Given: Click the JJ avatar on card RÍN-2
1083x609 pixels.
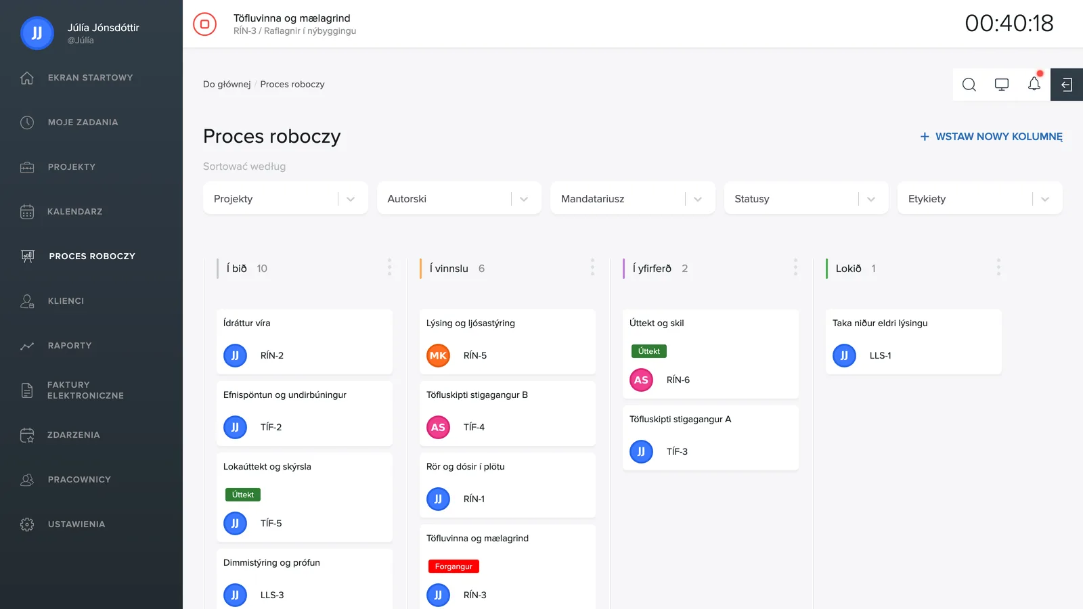Looking at the screenshot, I should (x=235, y=355).
